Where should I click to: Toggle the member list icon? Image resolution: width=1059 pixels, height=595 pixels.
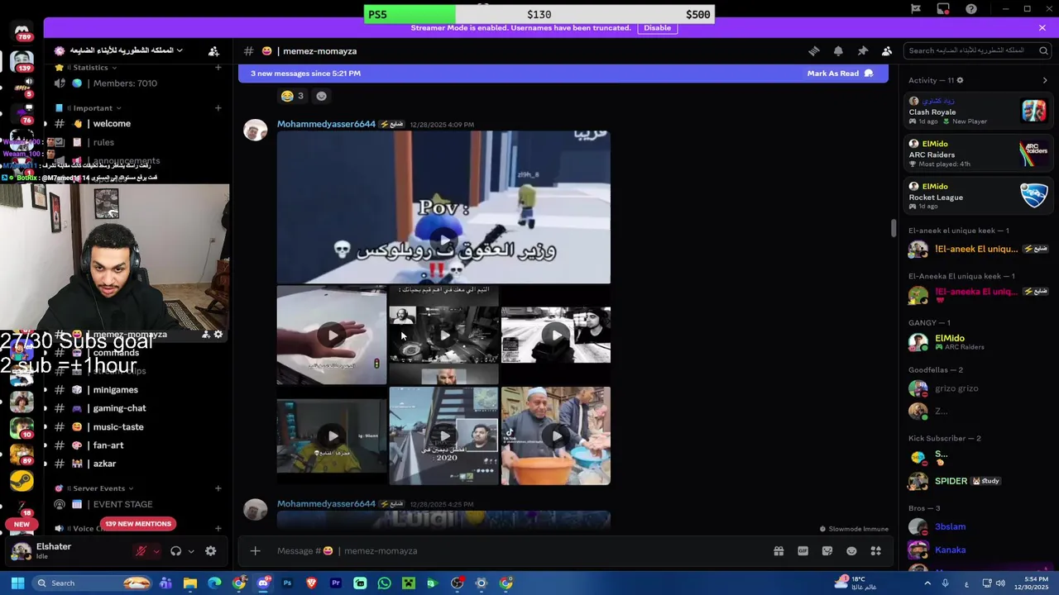click(x=887, y=51)
